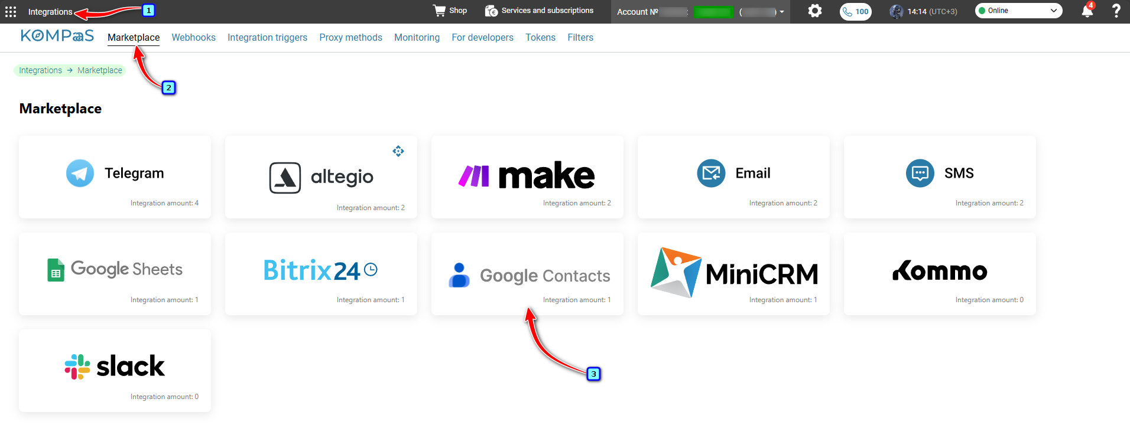The width and height of the screenshot is (1130, 425).
Task: Click the Telegram paper plane icon
Action: point(80,174)
